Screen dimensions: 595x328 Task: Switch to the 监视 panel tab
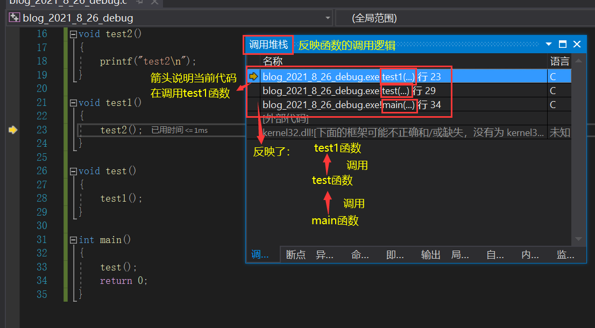coord(565,255)
